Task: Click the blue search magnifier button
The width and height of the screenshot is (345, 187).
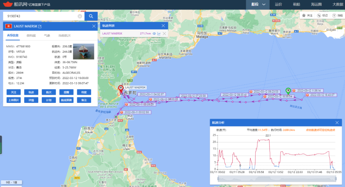Action: [x=91, y=16]
